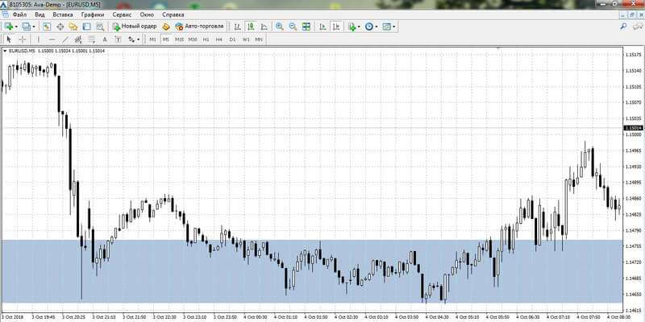Toggle the Авто-торговля button

tap(199, 27)
